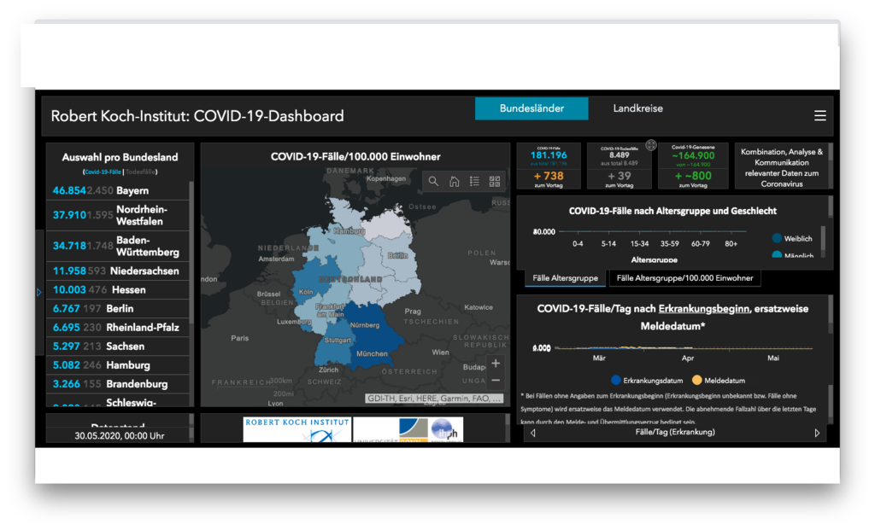The image size is (875, 530).
Task: Select Niedersachsen in the list
Action: pos(118,271)
